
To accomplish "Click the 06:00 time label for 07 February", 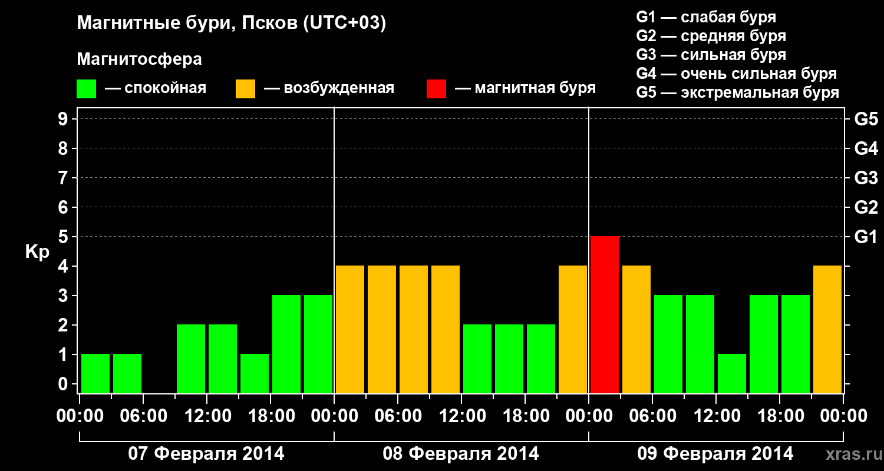I will coord(143,416).
